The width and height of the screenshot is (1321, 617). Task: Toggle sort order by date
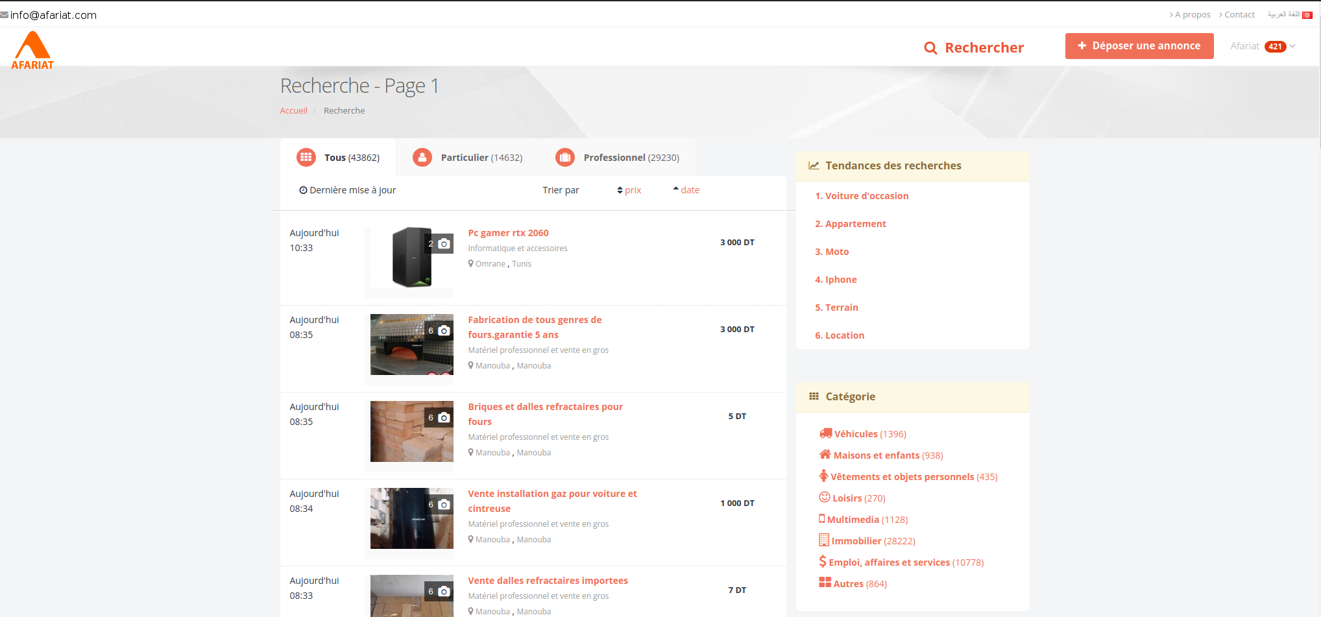(686, 190)
